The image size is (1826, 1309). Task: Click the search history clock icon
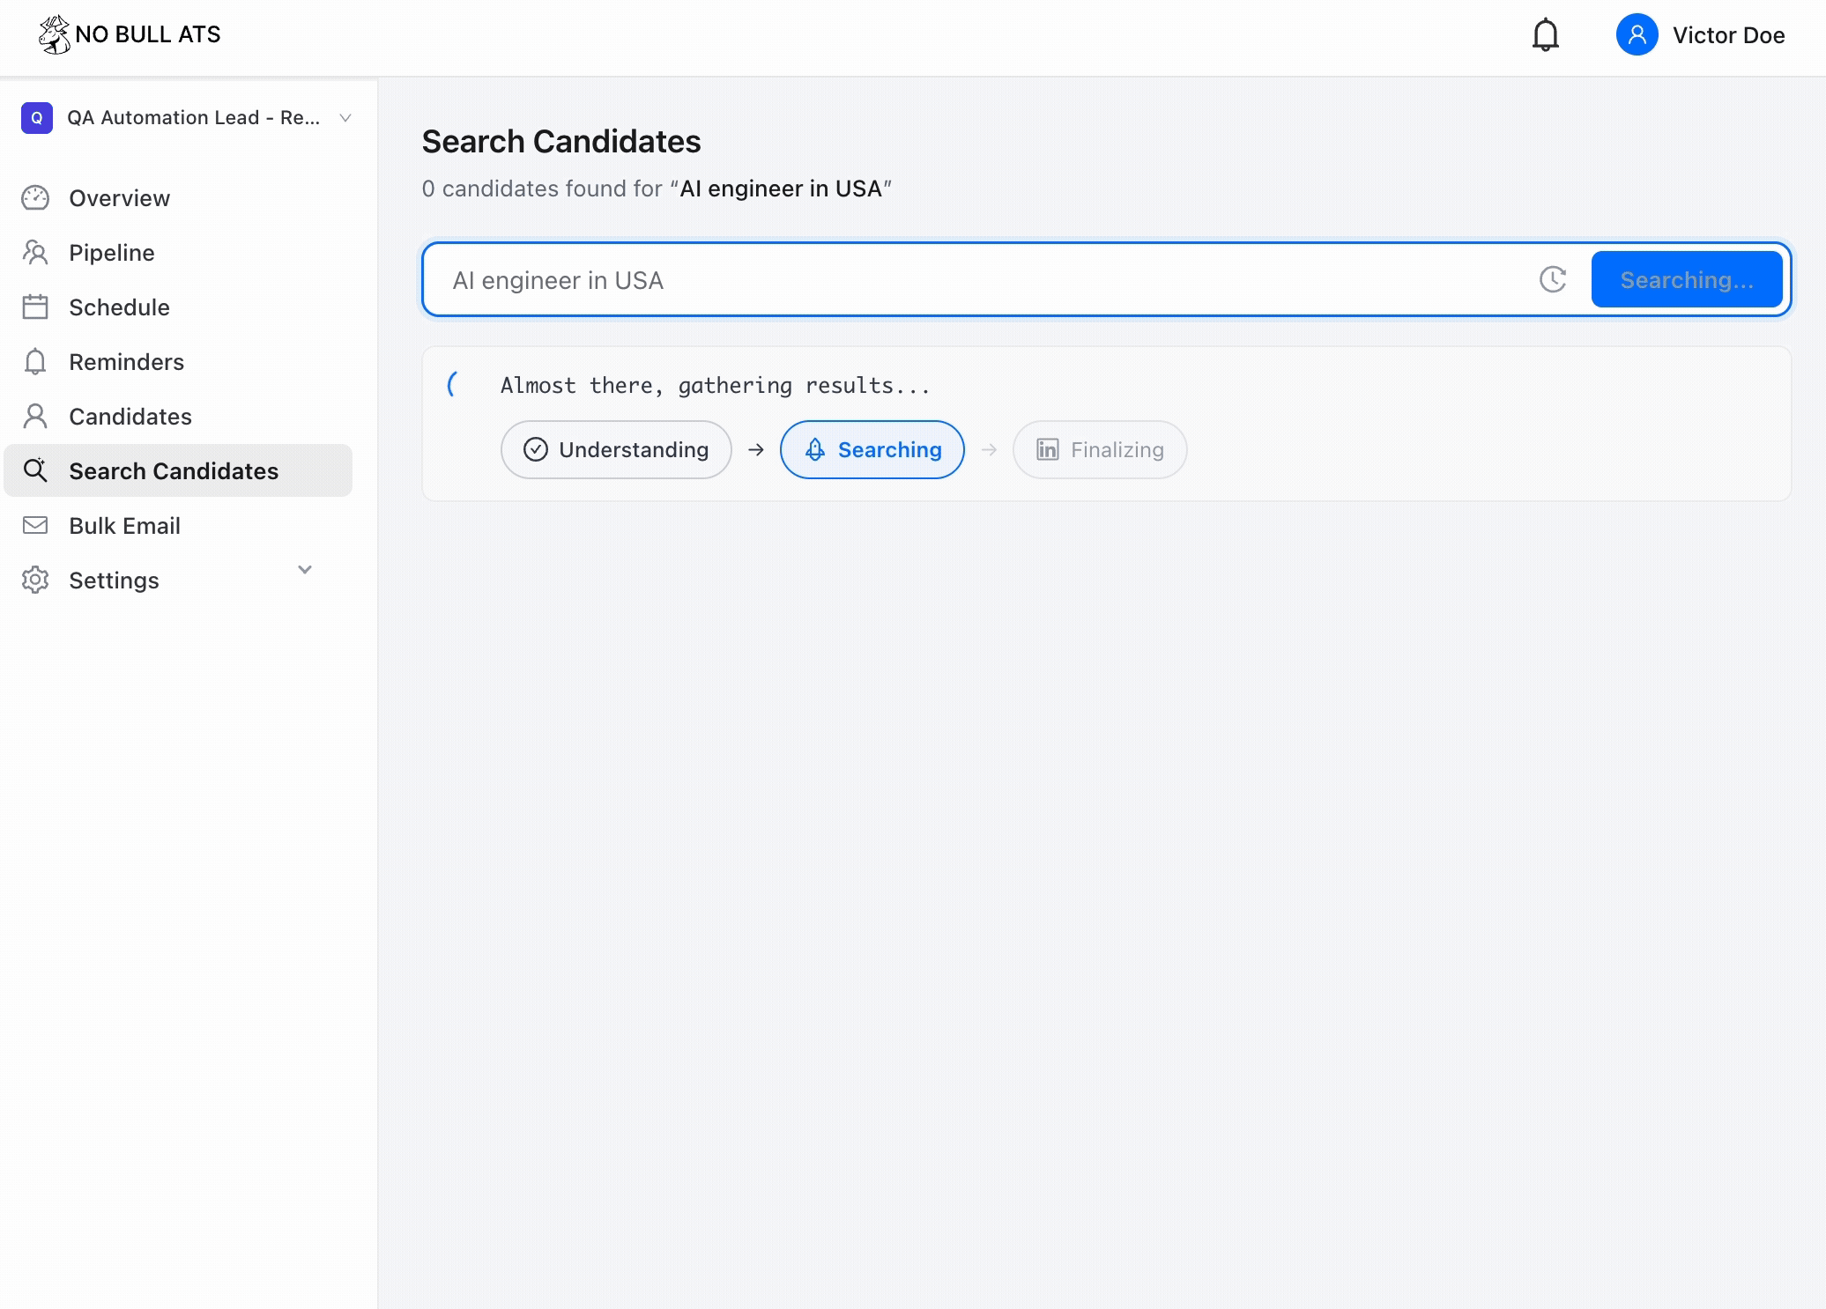(x=1553, y=280)
